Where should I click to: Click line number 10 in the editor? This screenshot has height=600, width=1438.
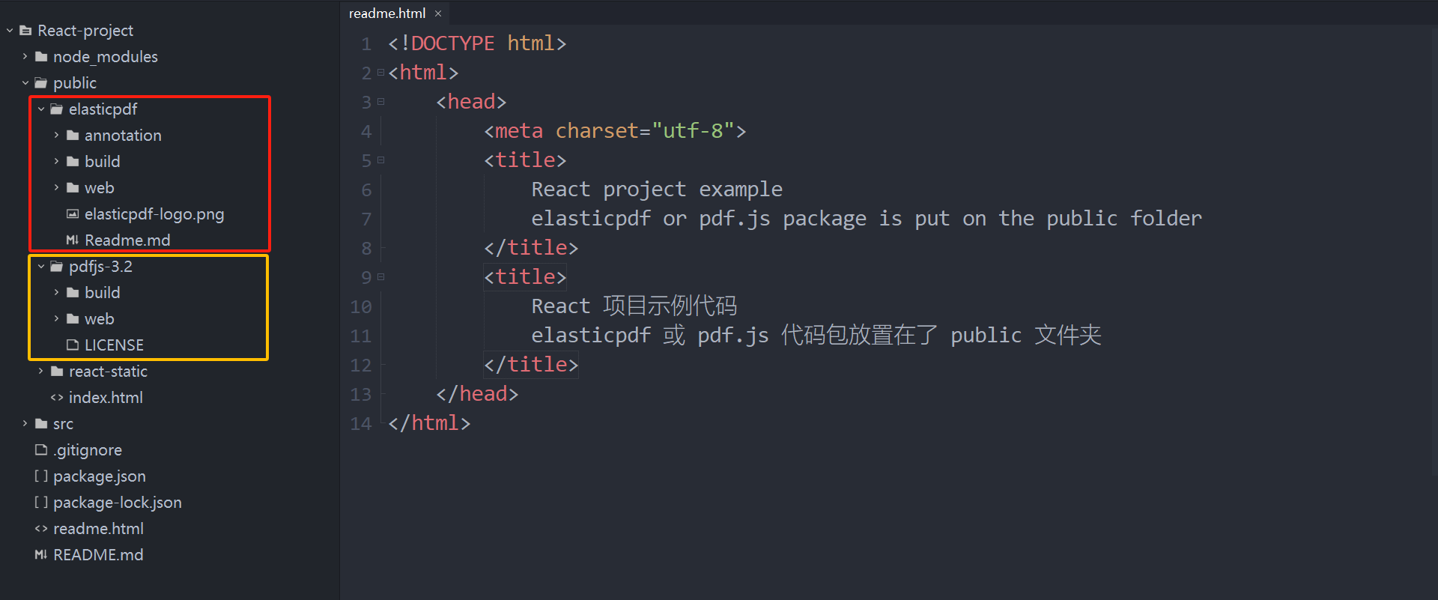point(361,306)
